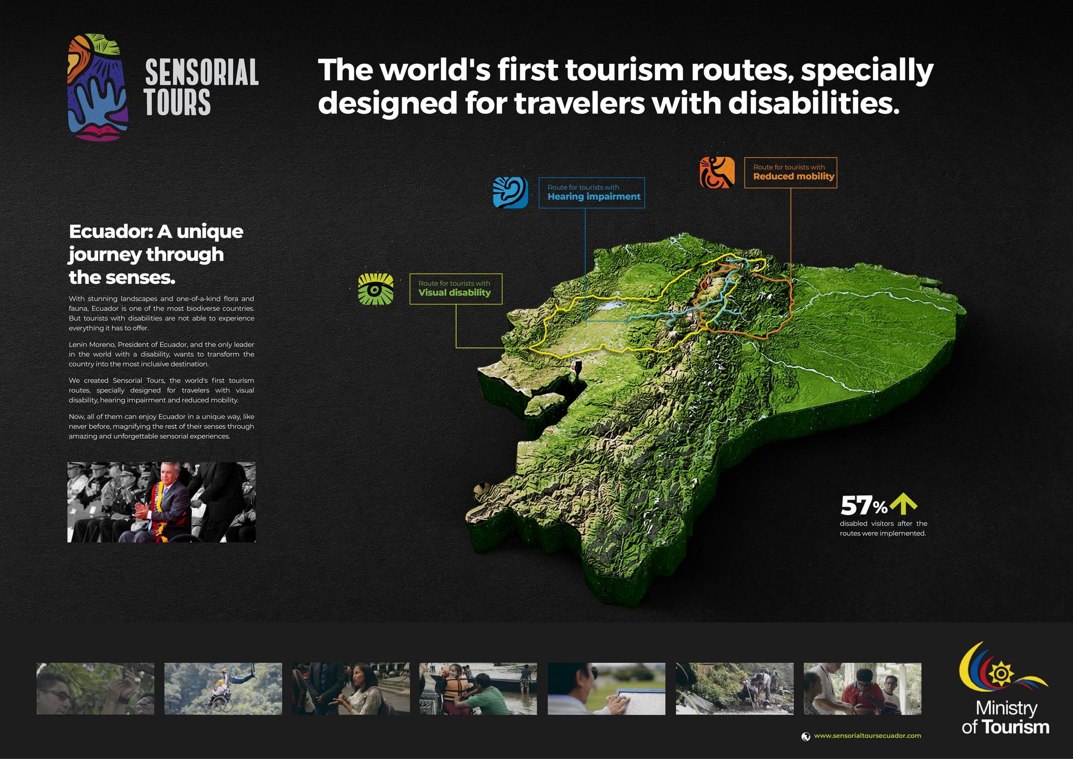Screen dimensions: 1073x759
Task: Open thumbnail of child in orange life vest
Action: tap(478, 689)
